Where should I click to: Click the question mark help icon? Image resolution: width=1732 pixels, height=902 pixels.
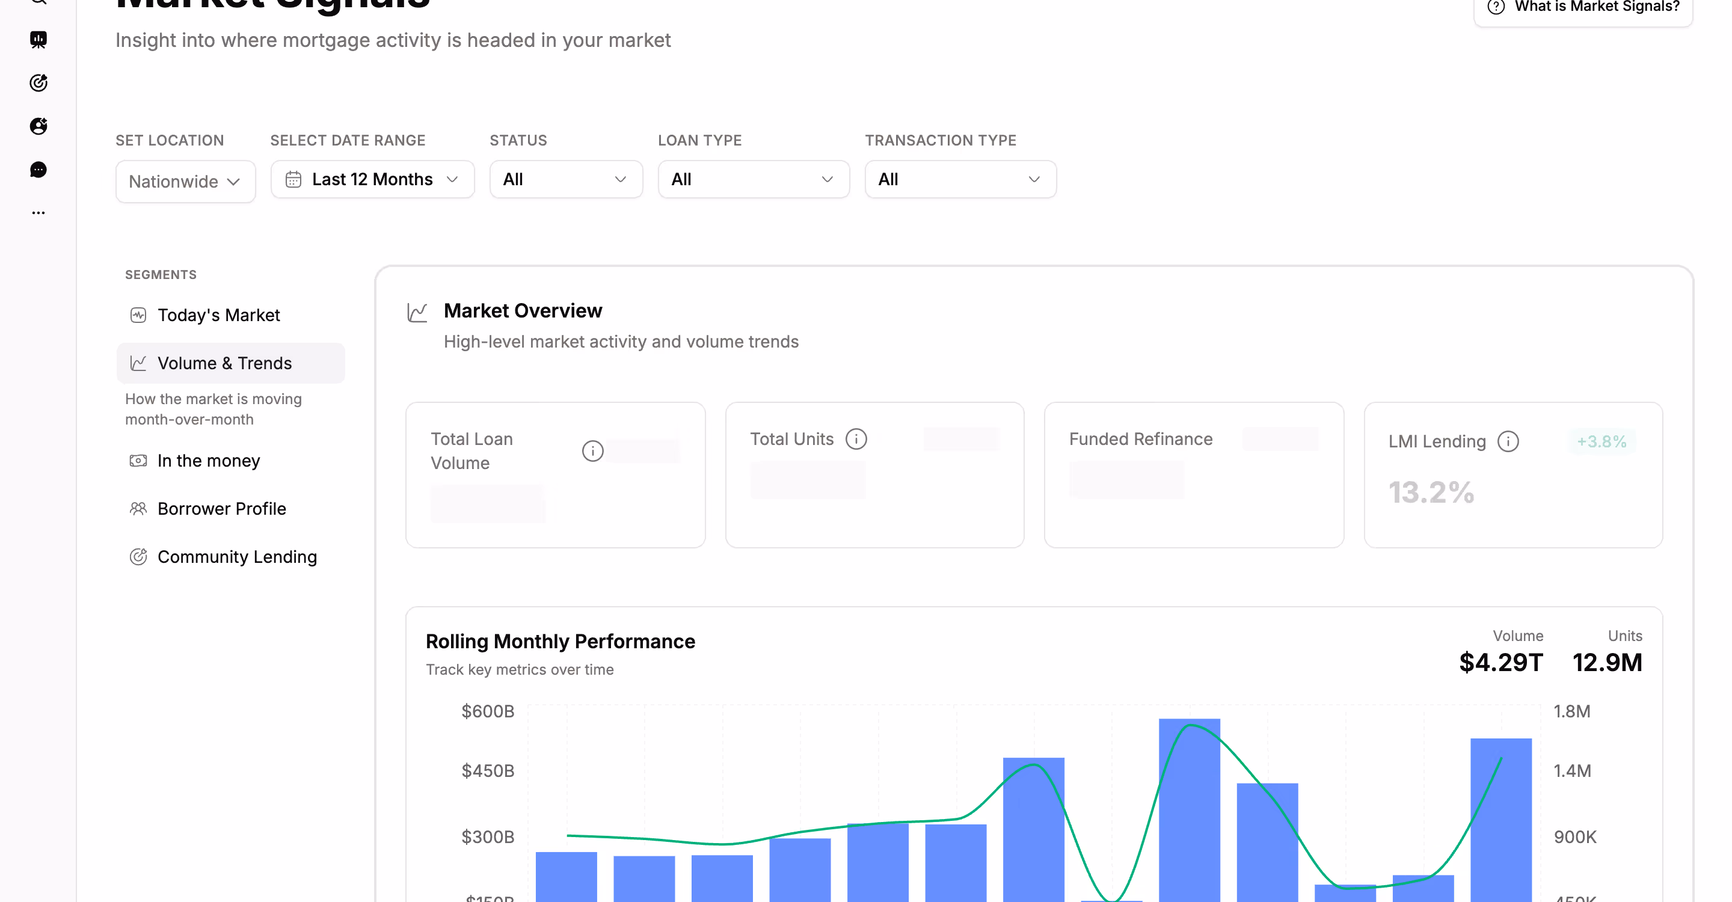[1495, 7]
